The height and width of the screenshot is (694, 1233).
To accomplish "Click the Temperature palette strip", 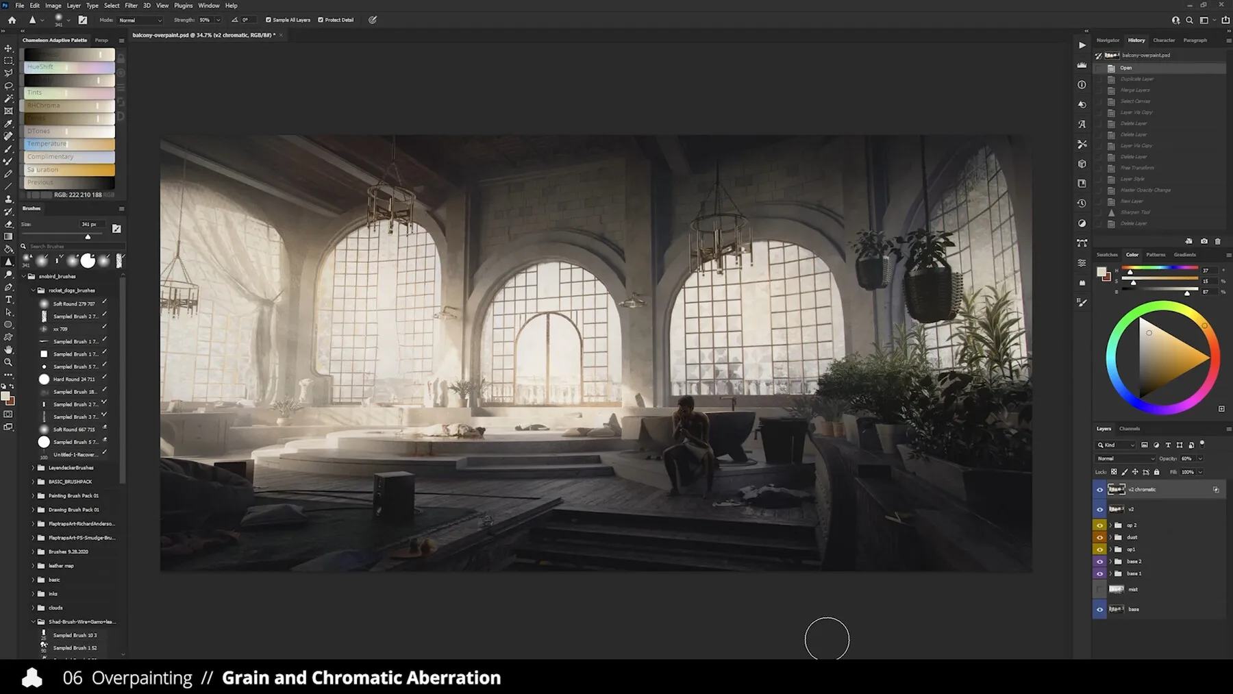I will [70, 144].
